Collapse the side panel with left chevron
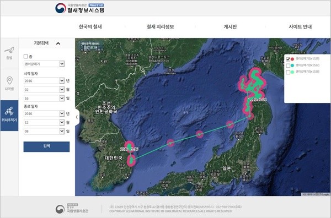The image size is (331, 218). 77,117
